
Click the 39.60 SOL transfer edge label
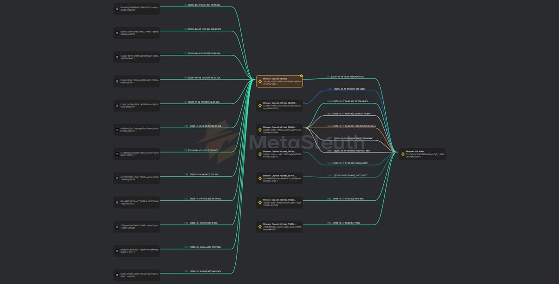pos(202,77)
